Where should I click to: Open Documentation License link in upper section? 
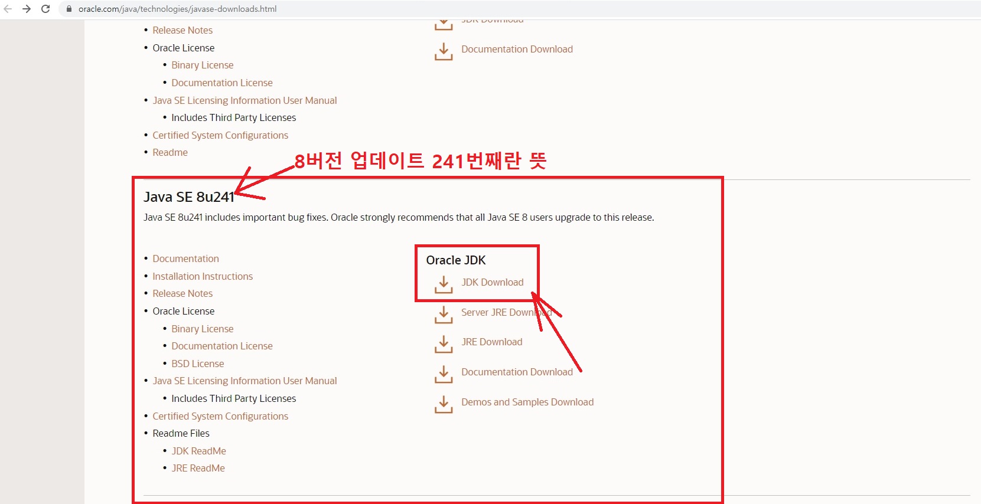pyautogui.click(x=222, y=83)
